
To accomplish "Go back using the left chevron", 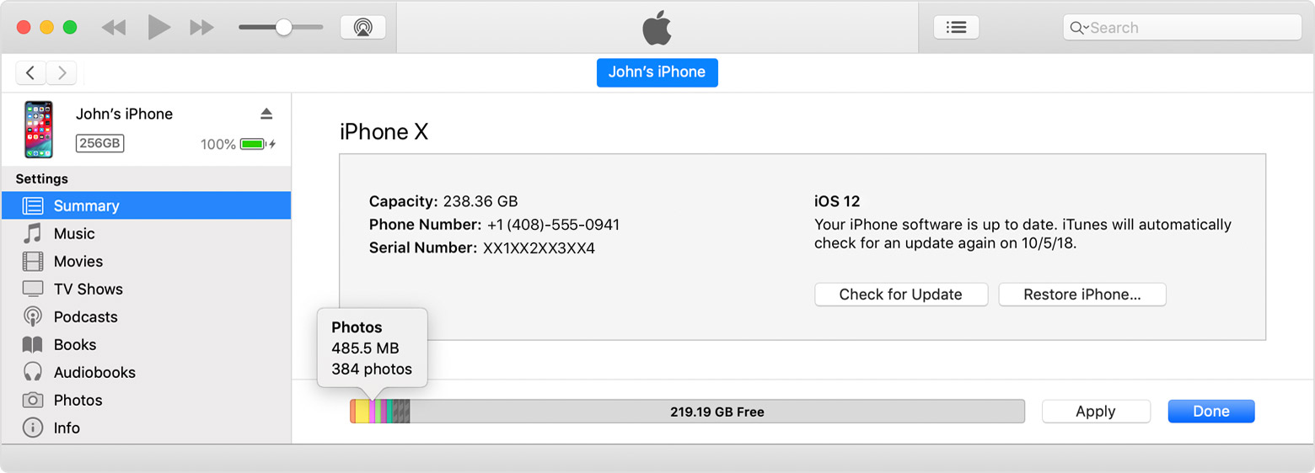I will 31,73.
